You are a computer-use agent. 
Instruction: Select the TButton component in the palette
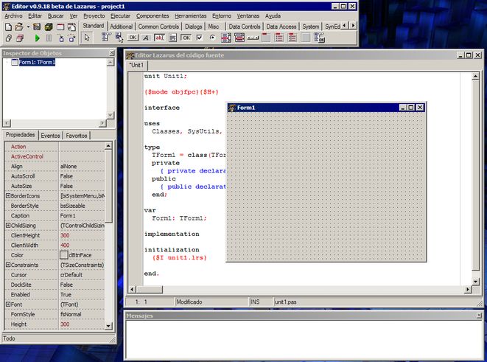coord(133,38)
